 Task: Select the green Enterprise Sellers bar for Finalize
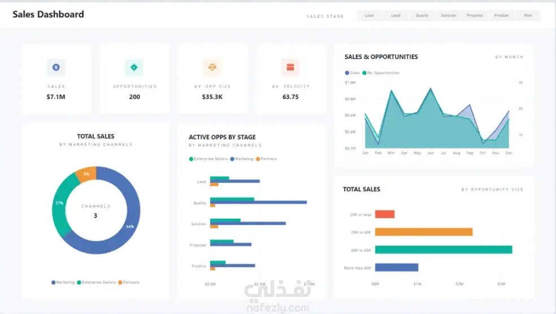(218, 262)
